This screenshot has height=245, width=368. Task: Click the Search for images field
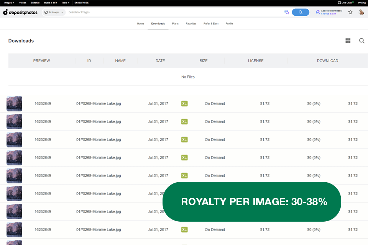tap(174, 12)
